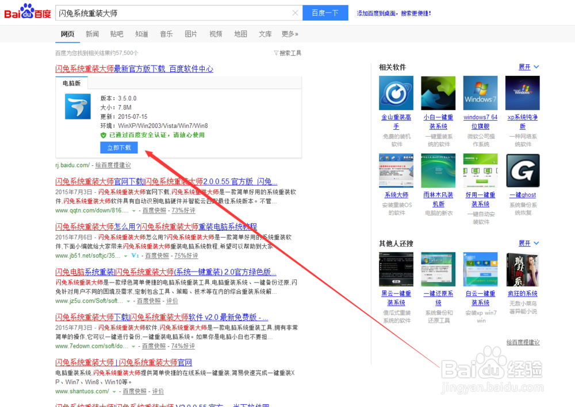This screenshot has height=407, width=575.
Task: Click 百度快照 for shantuos.com result
Action: point(135,392)
